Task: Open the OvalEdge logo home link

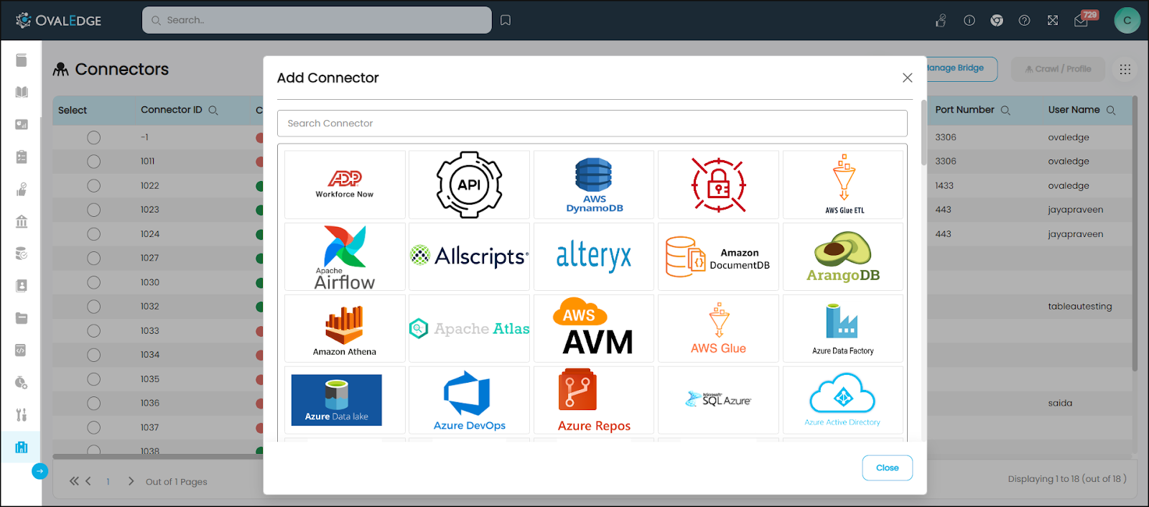Action: [59, 20]
